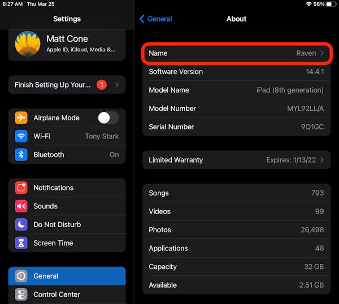Tap the Thu Mar 25 date
The width and height of the screenshot is (339, 304).
(x=41, y=4)
